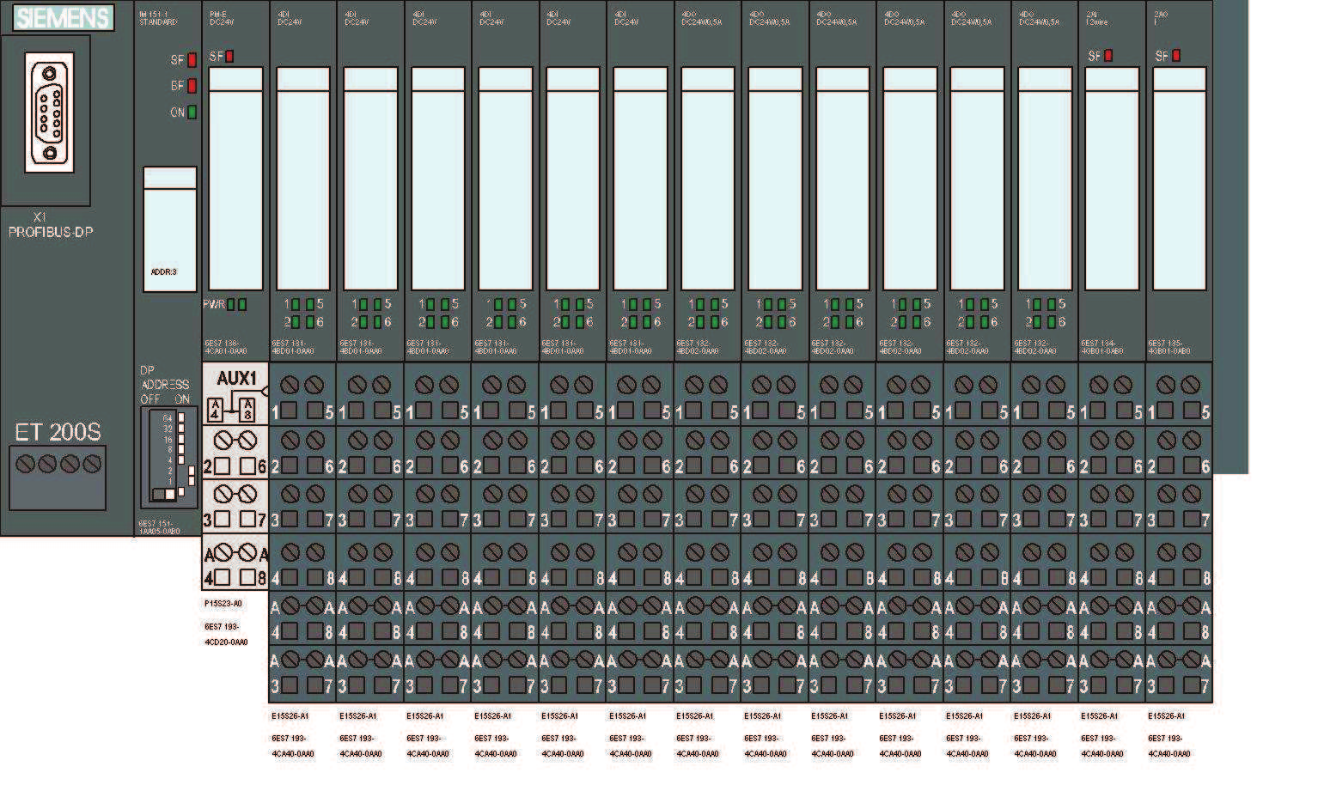The height and width of the screenshot is (785, 1318).
Task: Select the 2AO module label strip
Action: (x=1180, y=179)
